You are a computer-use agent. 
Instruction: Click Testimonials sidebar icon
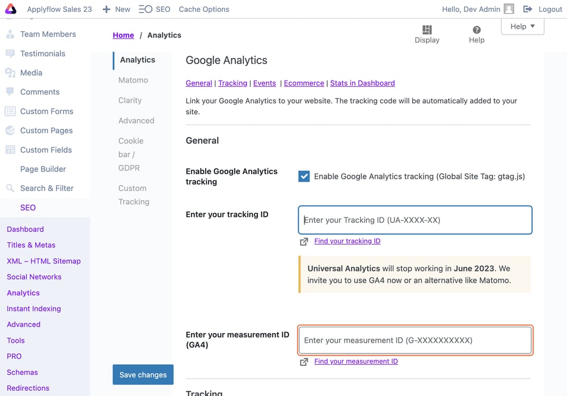(x=10, y=53)
